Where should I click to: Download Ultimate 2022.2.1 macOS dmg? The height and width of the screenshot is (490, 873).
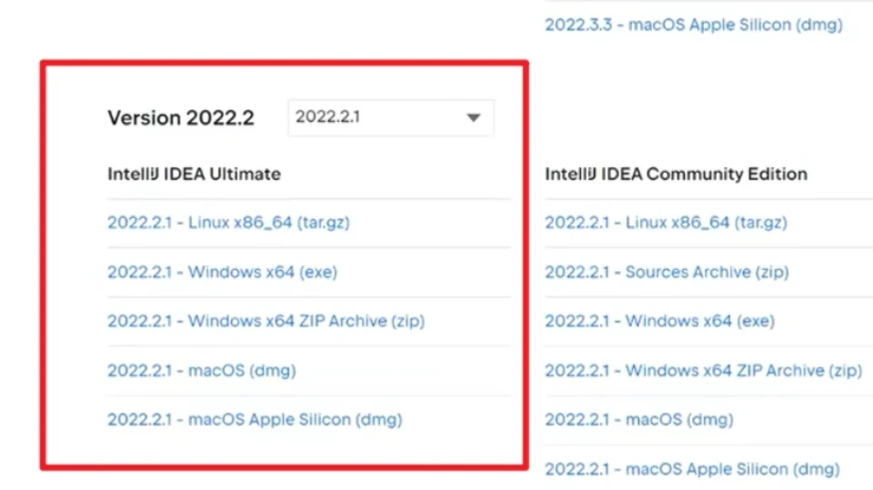(201, 370)
